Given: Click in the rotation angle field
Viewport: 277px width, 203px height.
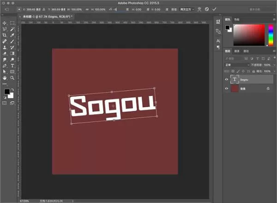Looking at the screenshot, I should tap(120, 9).
